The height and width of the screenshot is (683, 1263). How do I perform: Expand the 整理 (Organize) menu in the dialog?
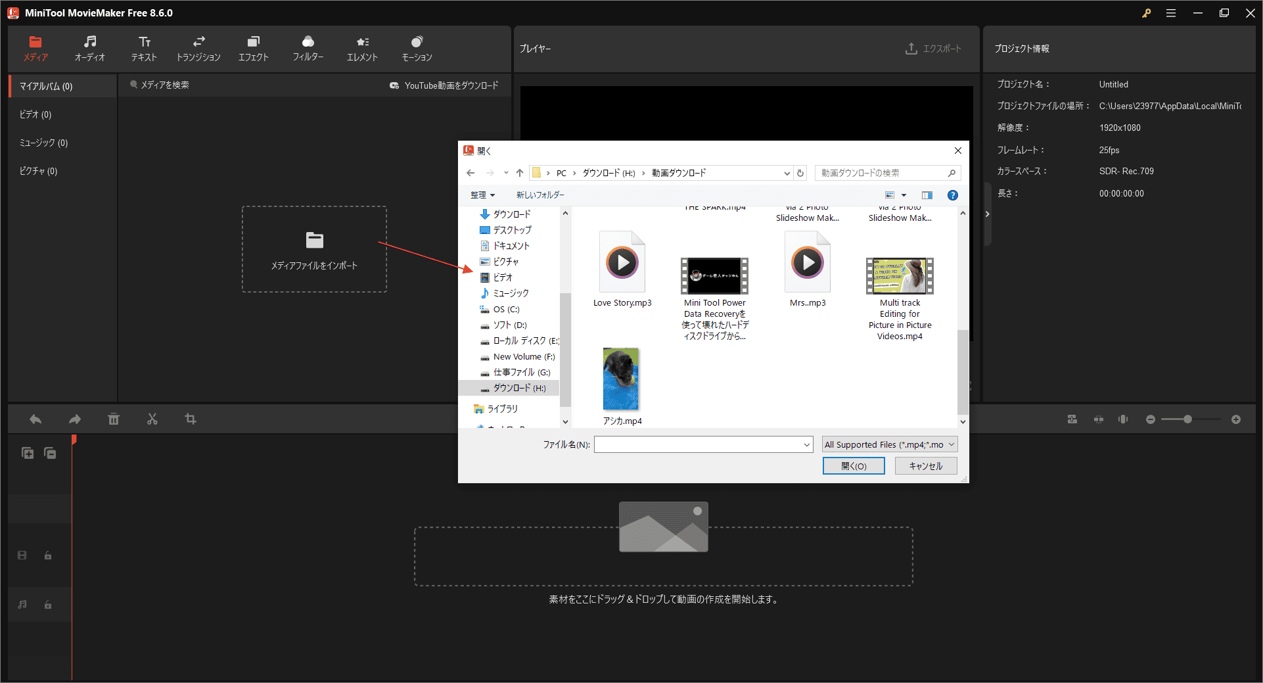pyautogui.click(x=483, y=195)
